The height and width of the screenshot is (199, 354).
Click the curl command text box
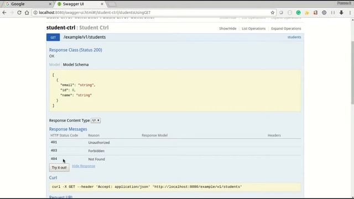[x=175, y=187]
